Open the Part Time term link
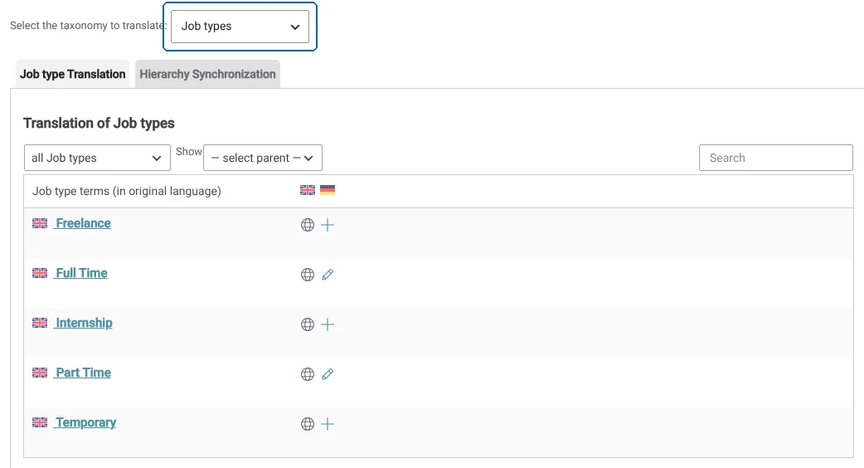The width and height of the screenshot is (864, 468). pos(83,373)
